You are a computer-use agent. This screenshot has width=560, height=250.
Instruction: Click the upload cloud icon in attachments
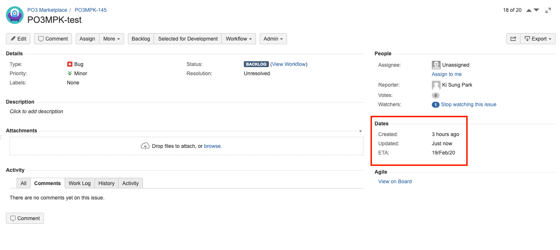point(145,146)
